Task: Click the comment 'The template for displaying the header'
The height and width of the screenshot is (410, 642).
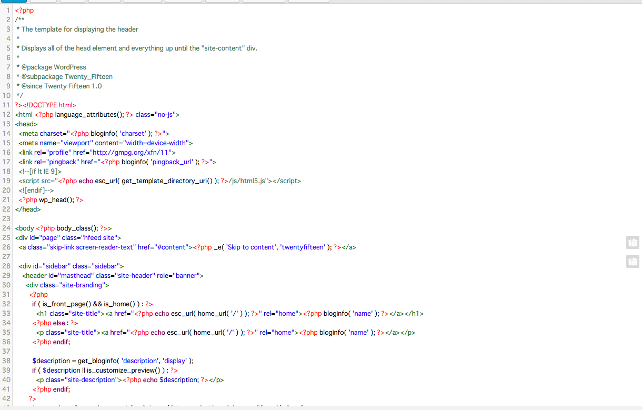Action: [80, 29]
